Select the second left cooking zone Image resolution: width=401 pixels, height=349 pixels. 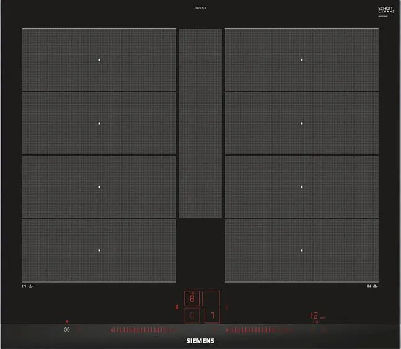[99, 123]
